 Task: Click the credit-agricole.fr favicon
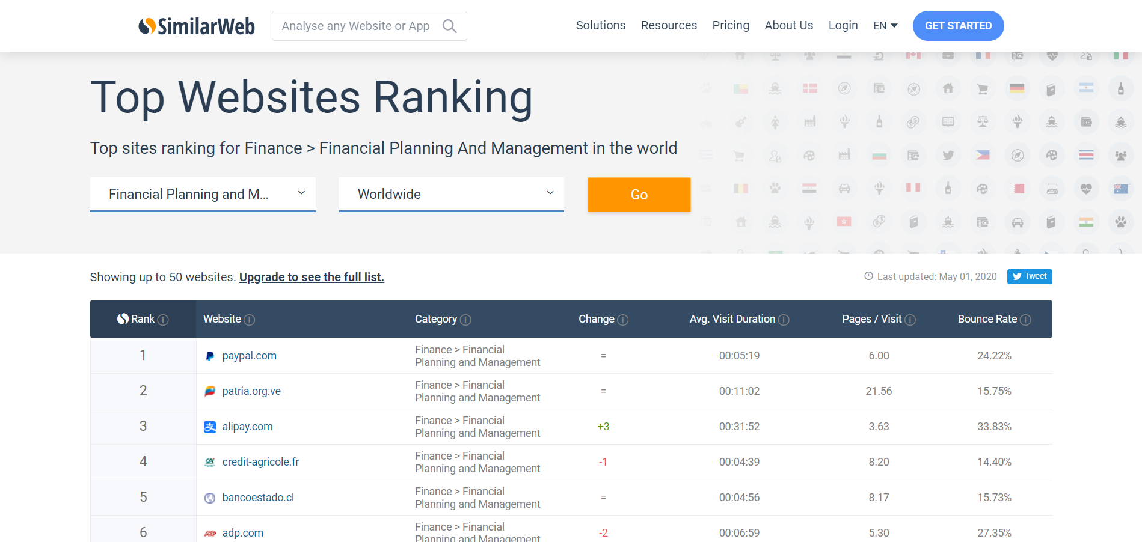(210, 462)
